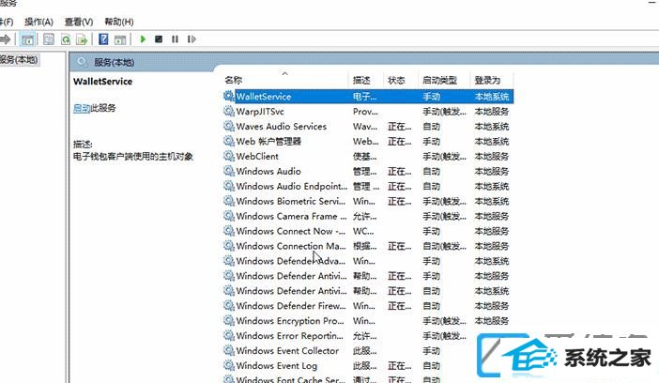The image size is (659, 383).
Task: Select the Windows Audio service
Action: tap(368, 171)
